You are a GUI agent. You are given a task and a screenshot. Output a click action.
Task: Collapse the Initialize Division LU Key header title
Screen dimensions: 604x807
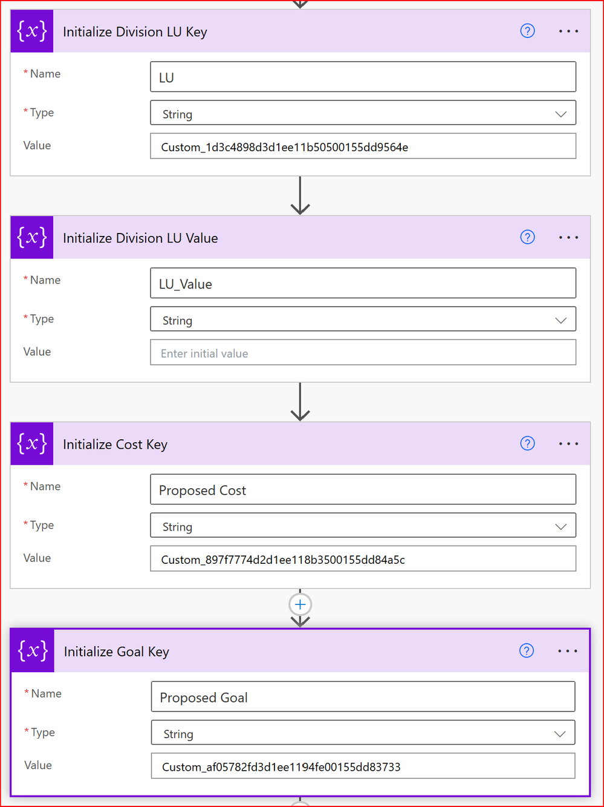coord(135,32)
